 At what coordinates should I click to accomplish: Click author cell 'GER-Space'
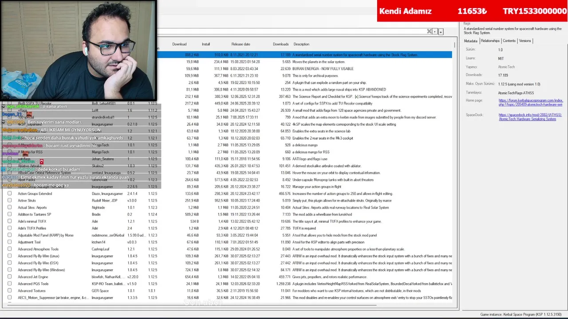pyautogui.click(x=100, y=291)
